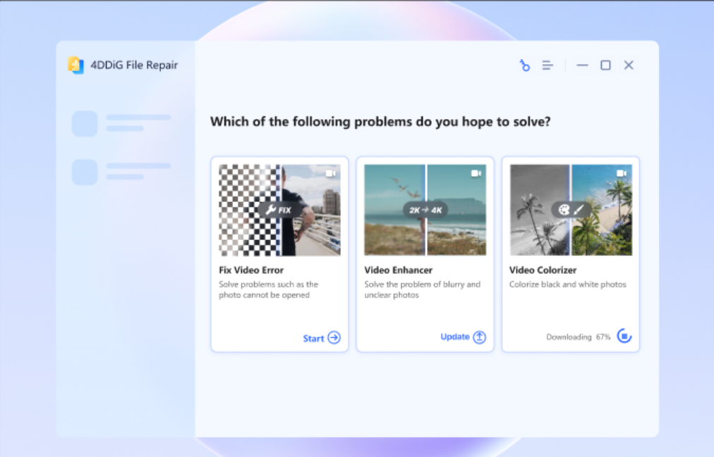Click the wrench FIX badge
This screenshot has width=714, height=457.
pyautogui.click(x=279, y=210)
